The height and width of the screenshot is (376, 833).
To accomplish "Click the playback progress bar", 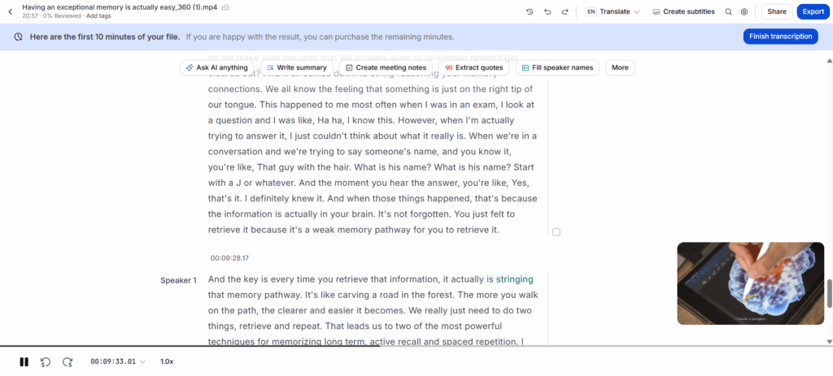I will coord(416,346).
